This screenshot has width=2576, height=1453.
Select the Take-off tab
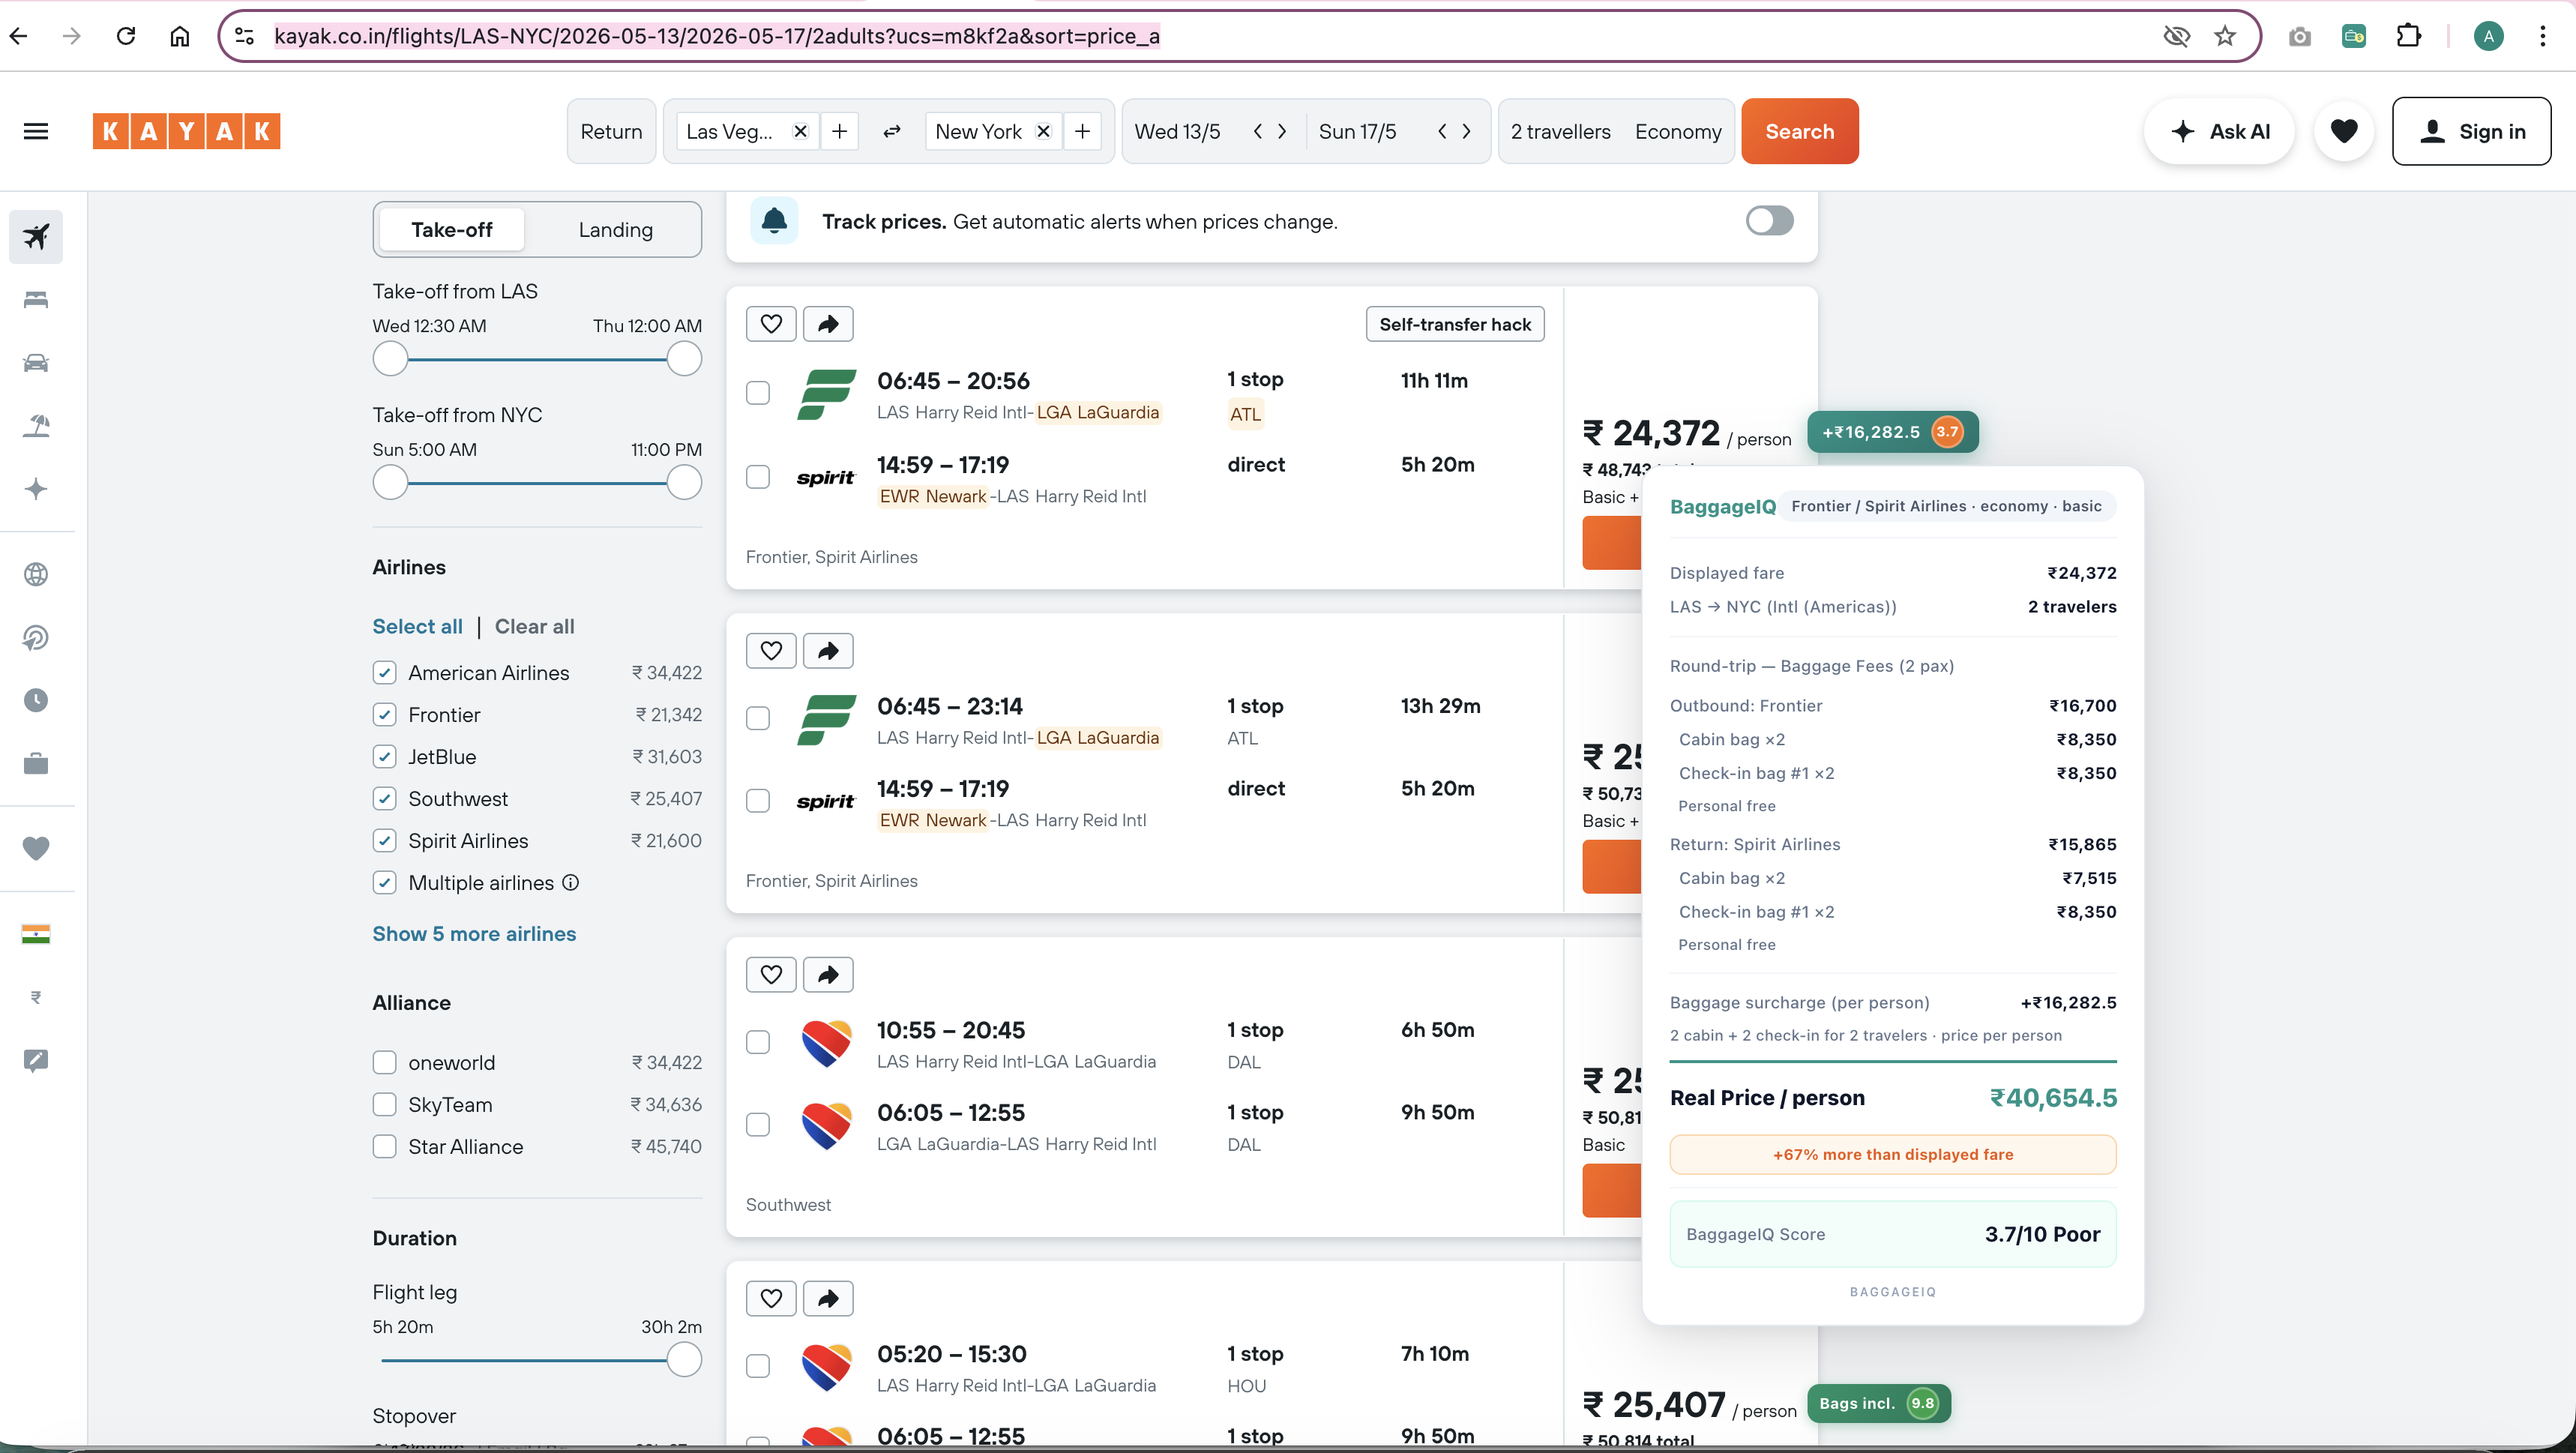451,230
